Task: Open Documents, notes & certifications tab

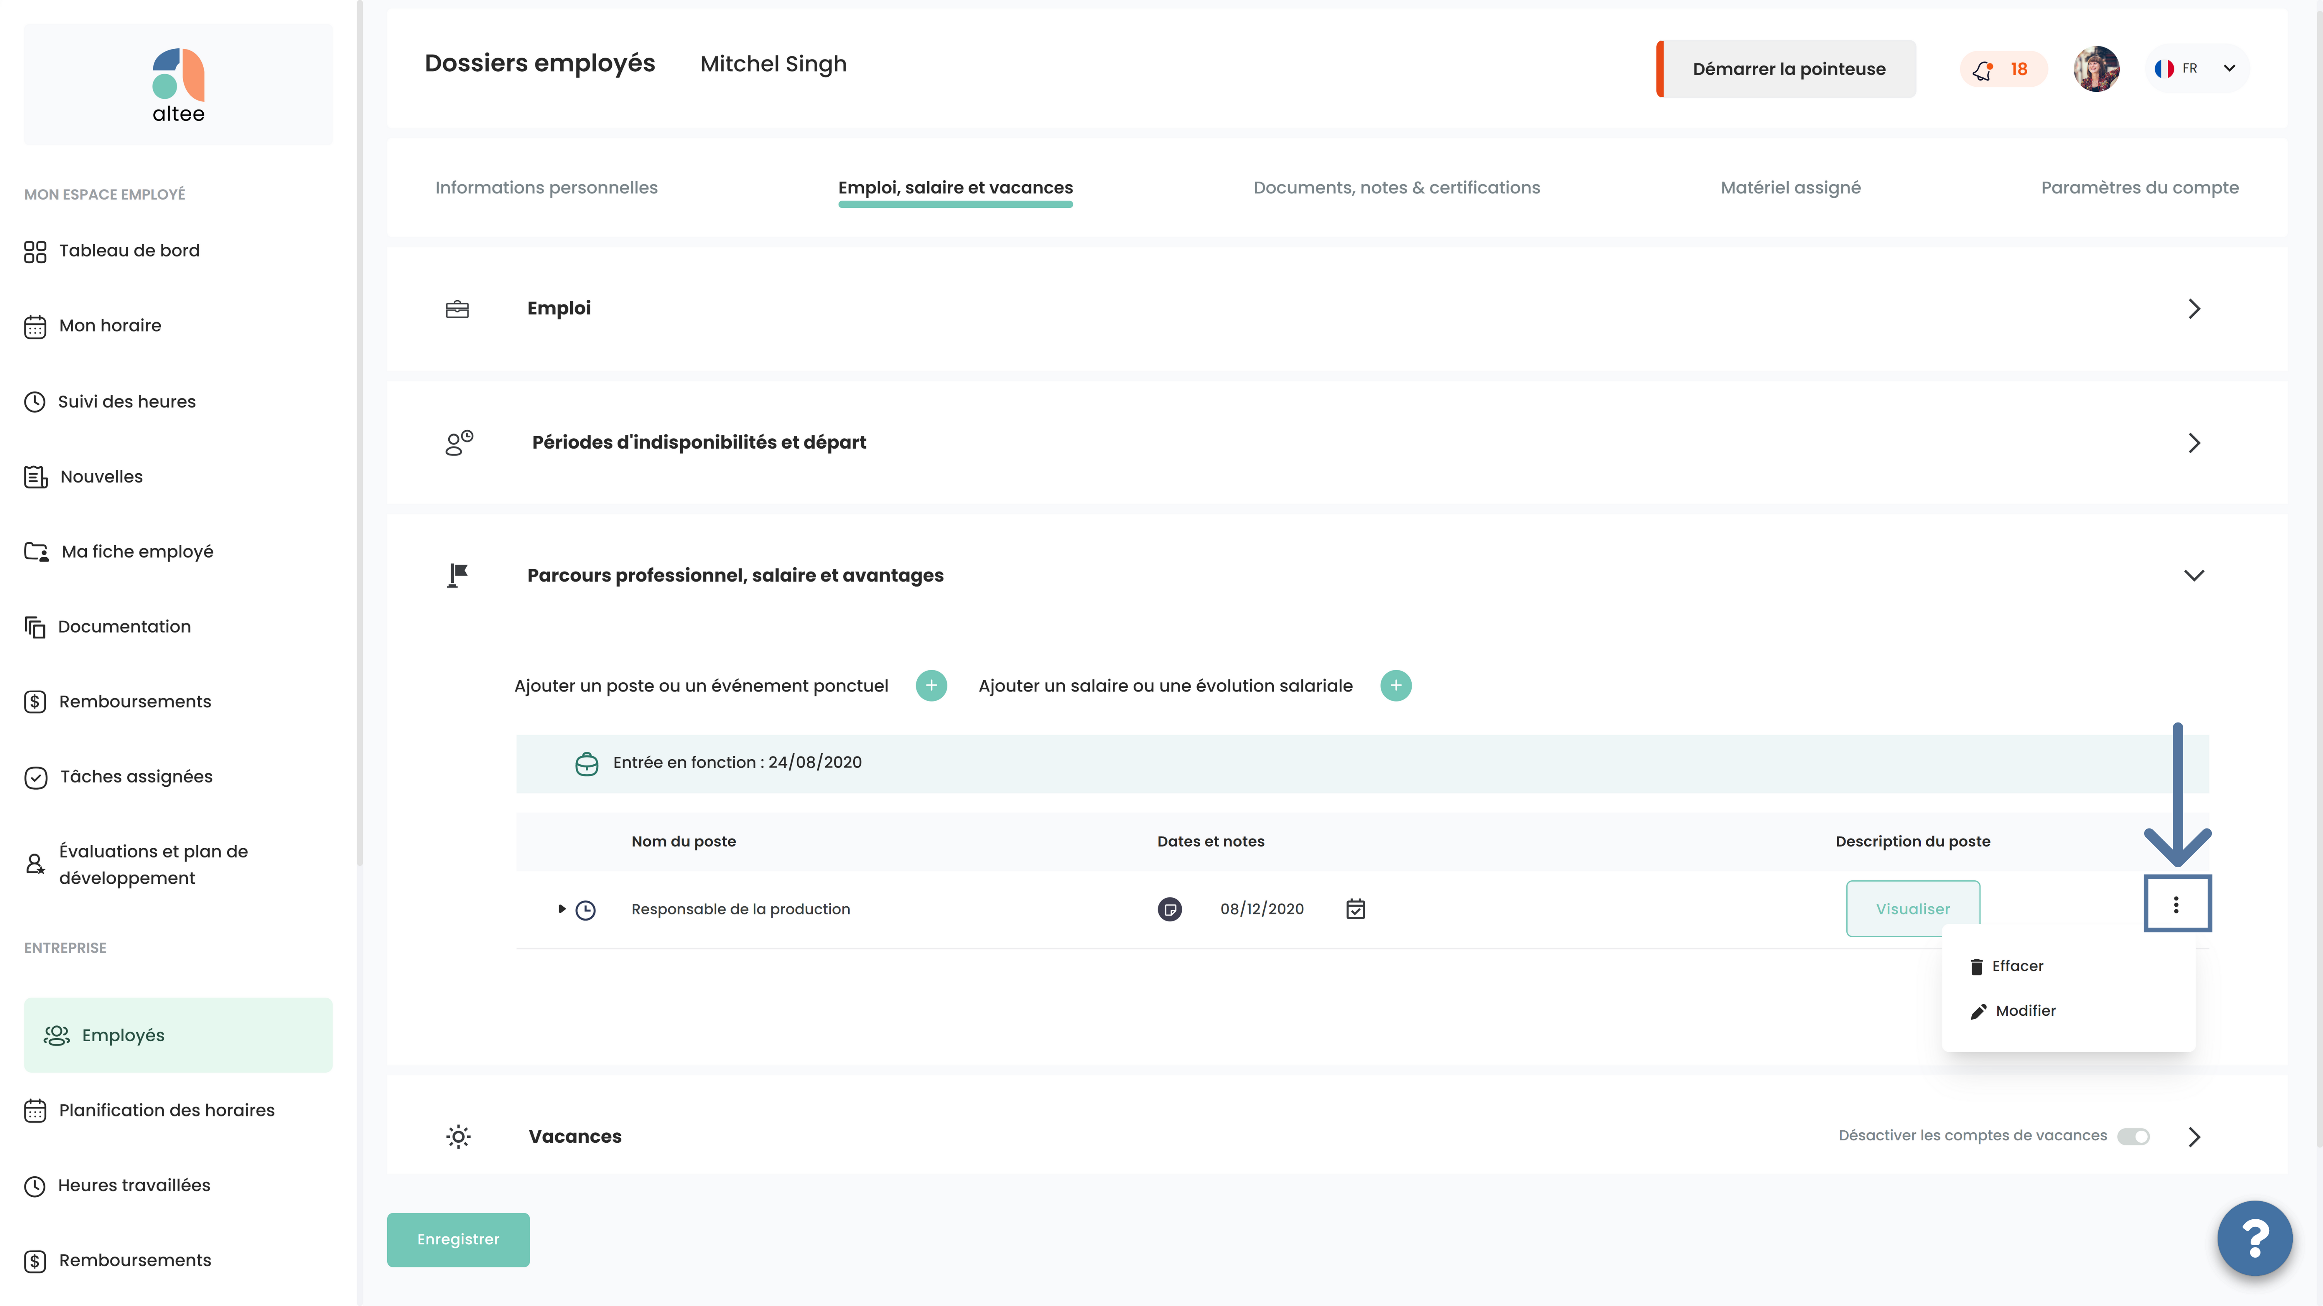Action: (1396, 187)
